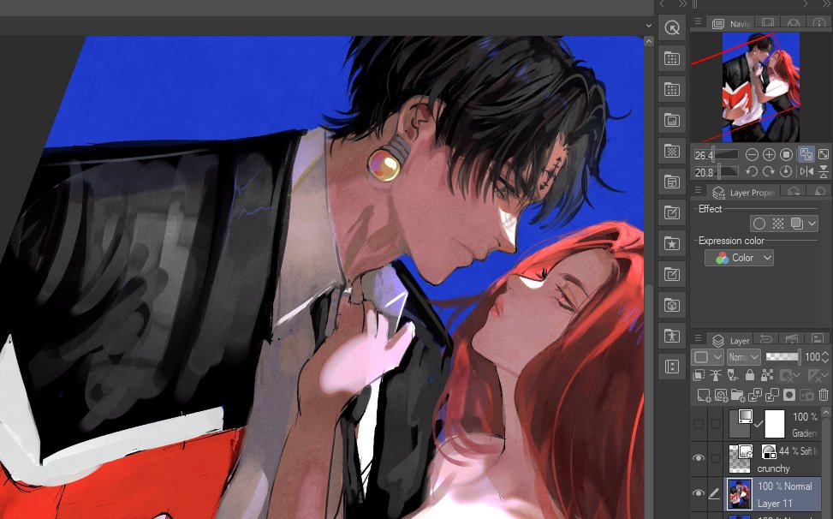833x519 pixels.
Task: Open the image material folder icon
Action: click(x=672, y=120)
